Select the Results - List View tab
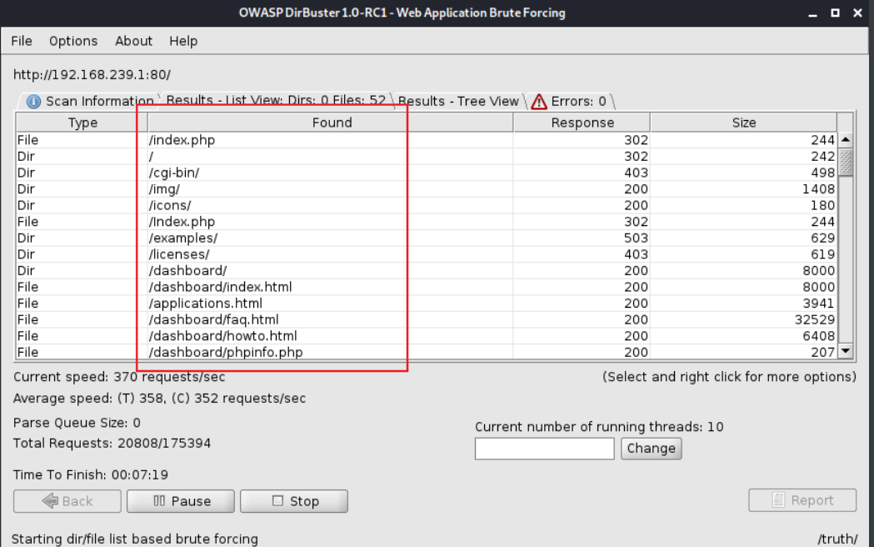This screenshot has height=547, width=874. coord(276,100)
